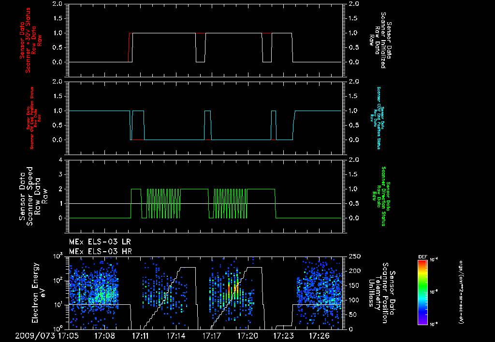This screenshot has width=495, height=342.
Task: Select the white 'Scanner Speed Raw Data' axis title
Action: click(x=33, y=196)
